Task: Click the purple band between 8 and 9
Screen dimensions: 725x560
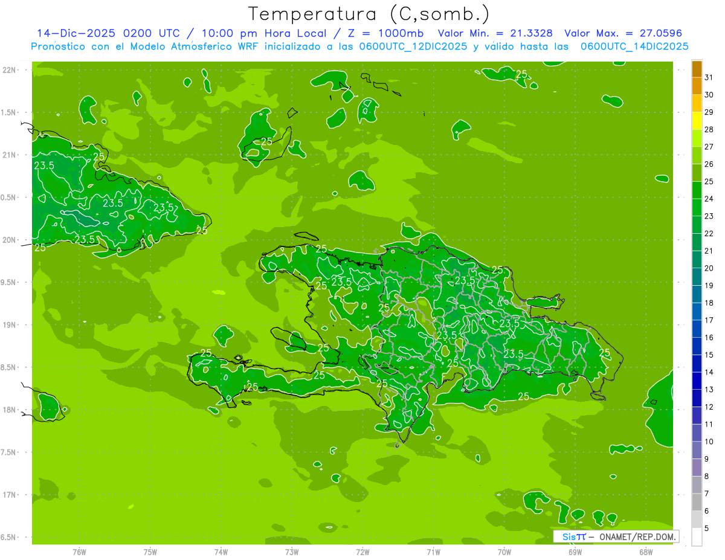Action: (x=697, y=468)
